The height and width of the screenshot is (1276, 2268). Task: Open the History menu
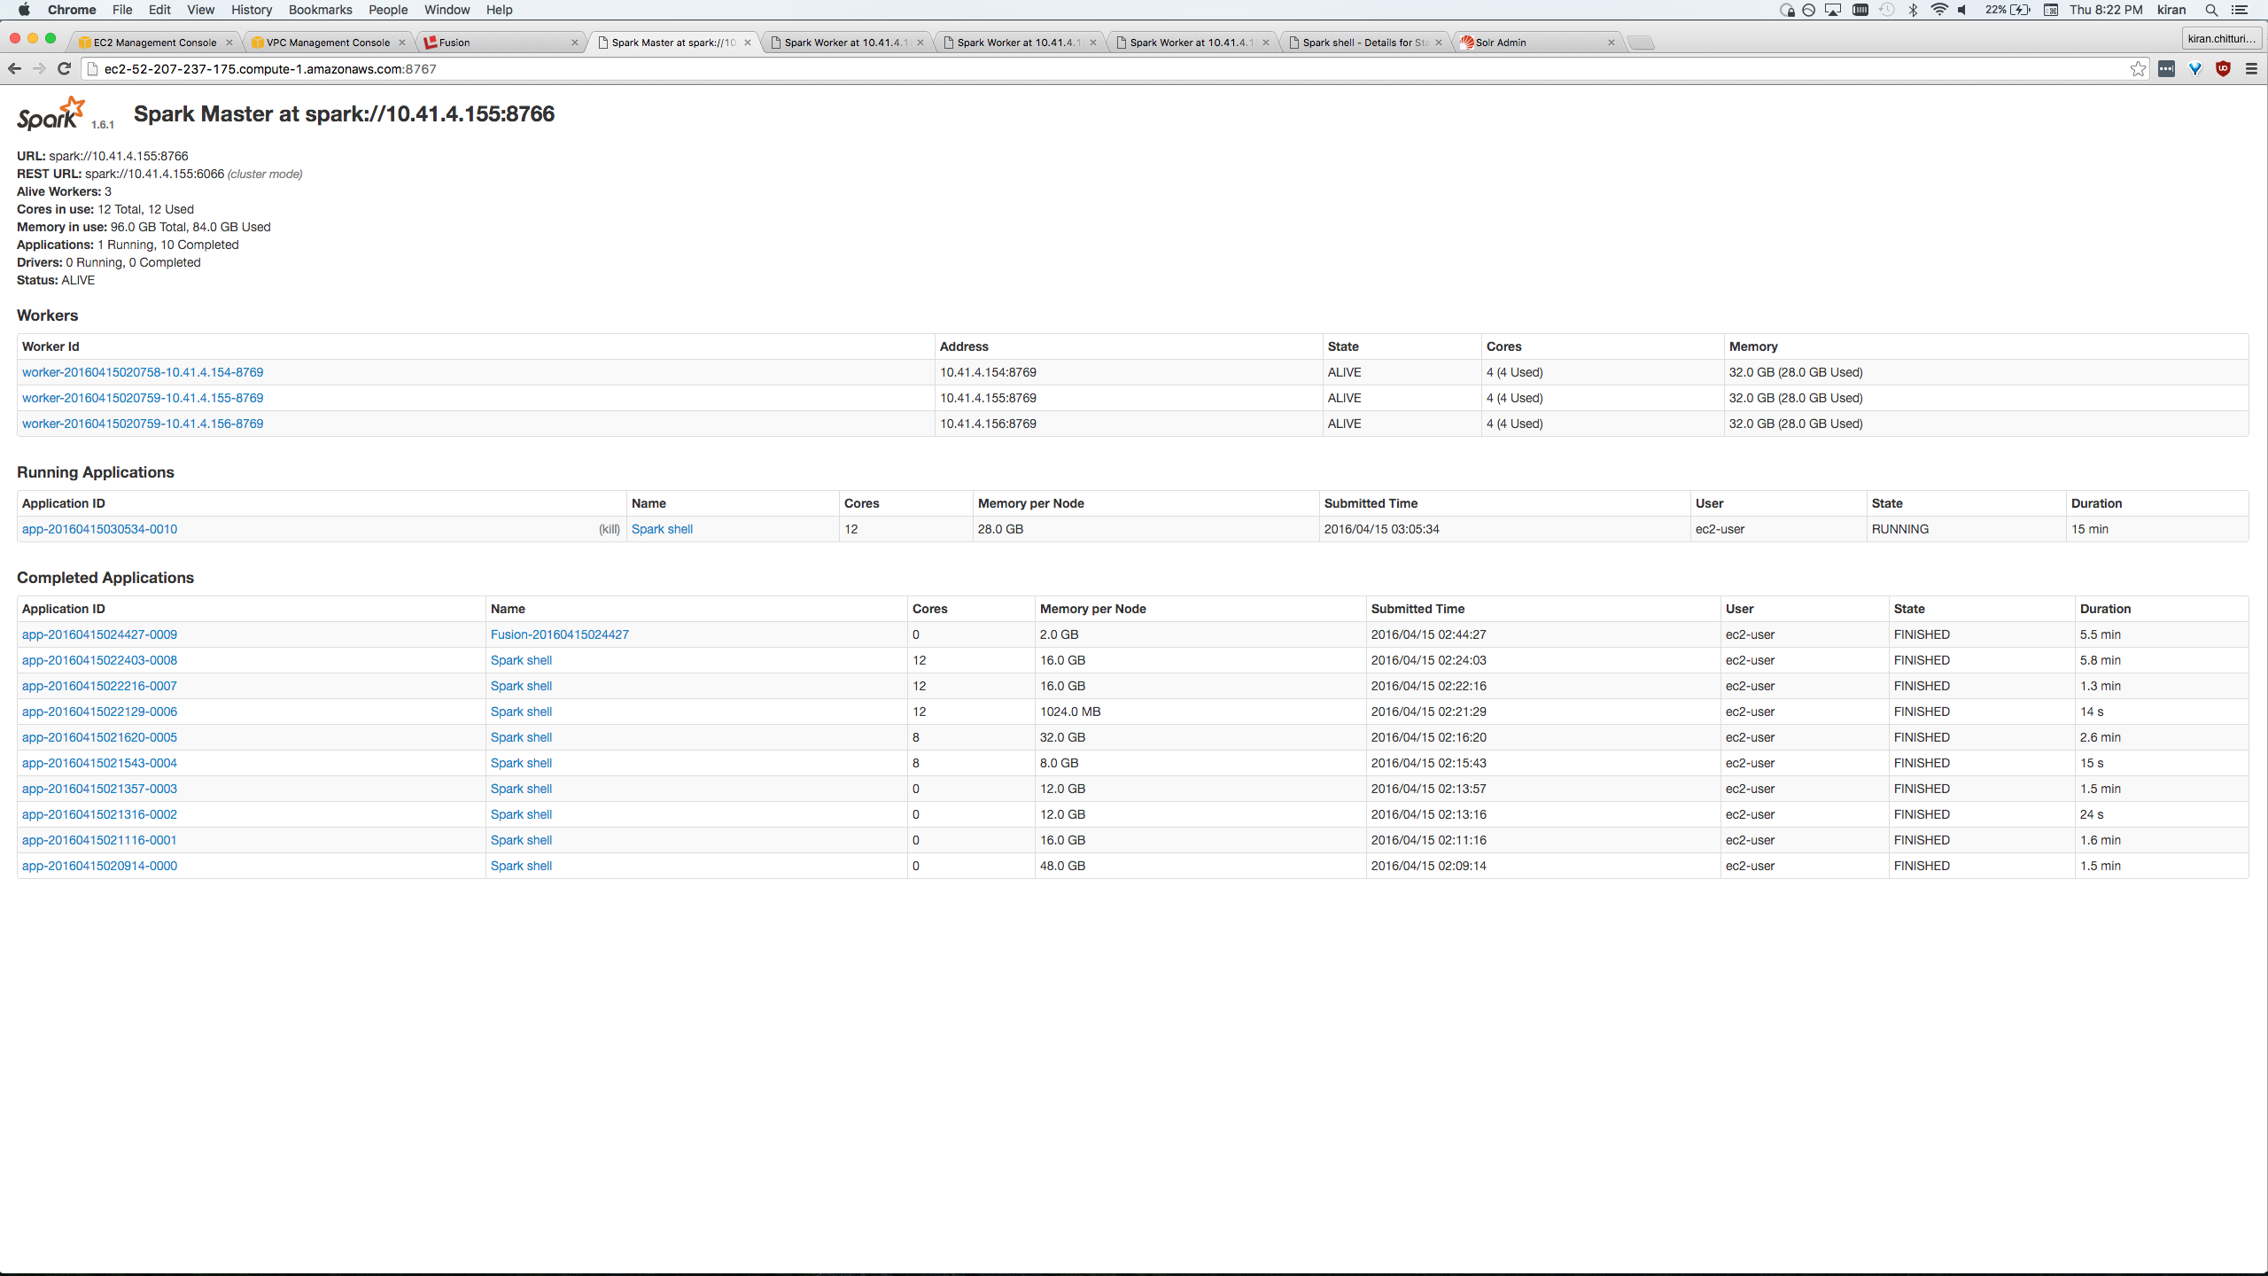tap(252, 10)
